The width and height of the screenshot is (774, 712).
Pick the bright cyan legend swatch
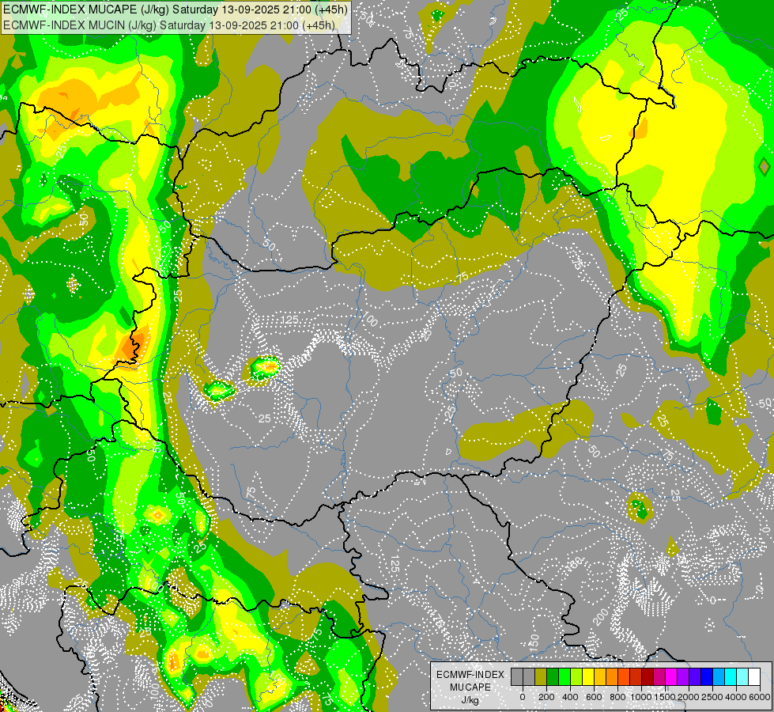click(731, 676)
